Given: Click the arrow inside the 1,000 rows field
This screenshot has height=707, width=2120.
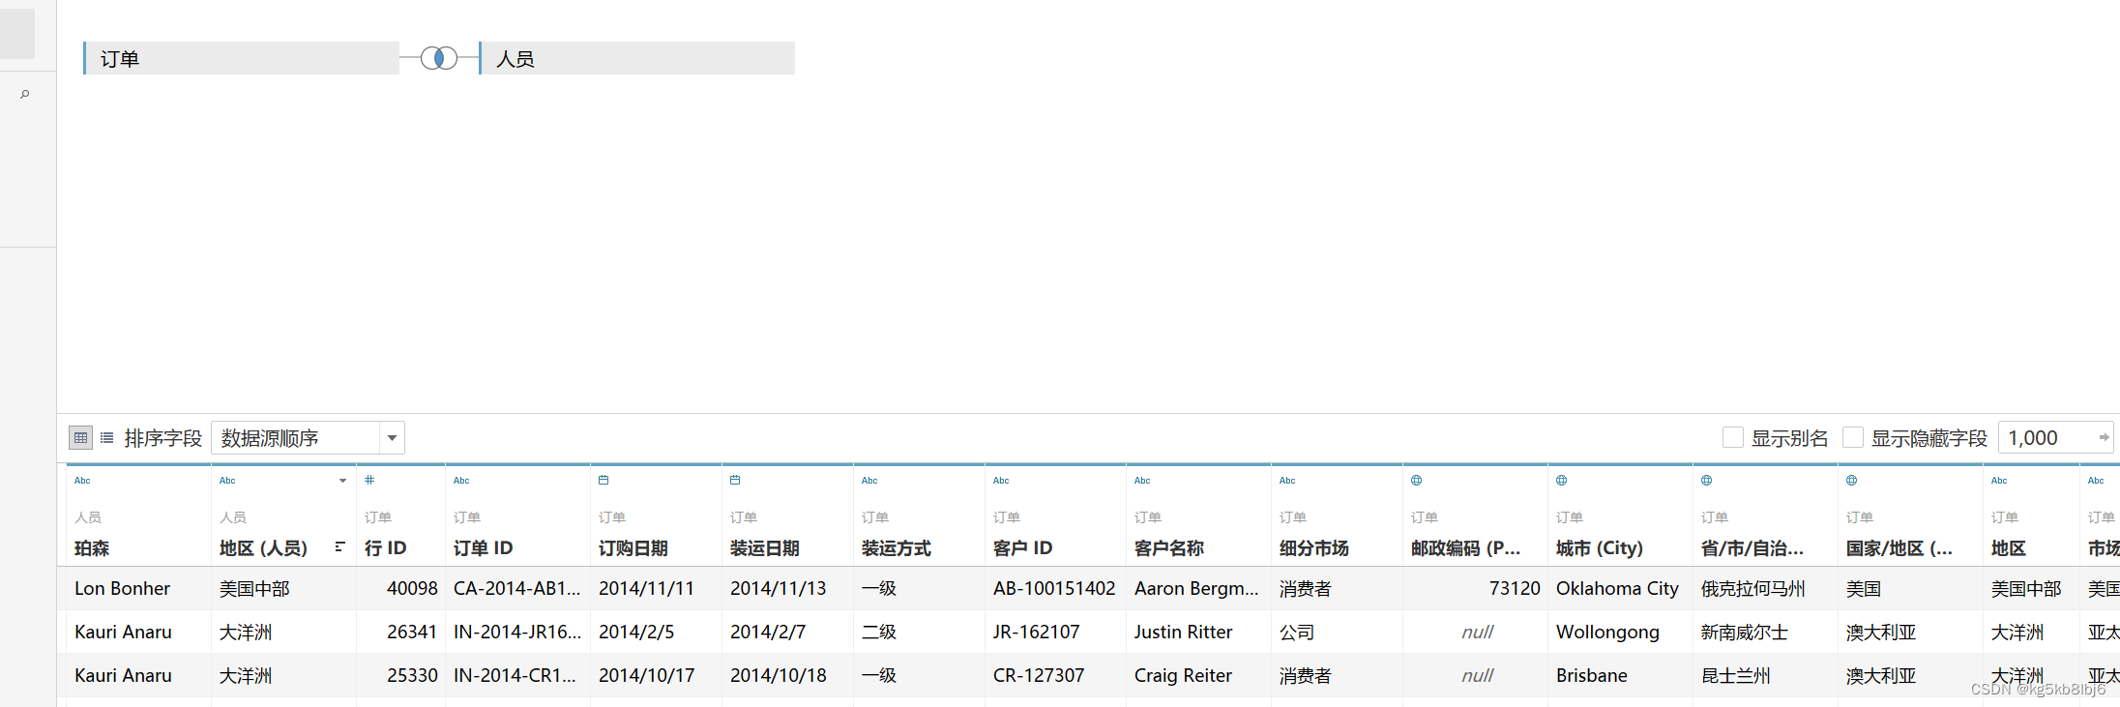Looking at the screenshot, I should click(2104, 438).
